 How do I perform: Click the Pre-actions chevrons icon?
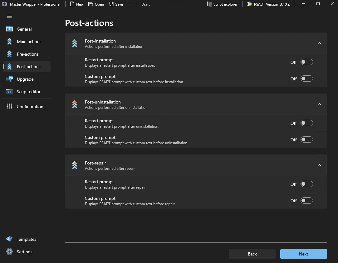[x=9, y=54]
